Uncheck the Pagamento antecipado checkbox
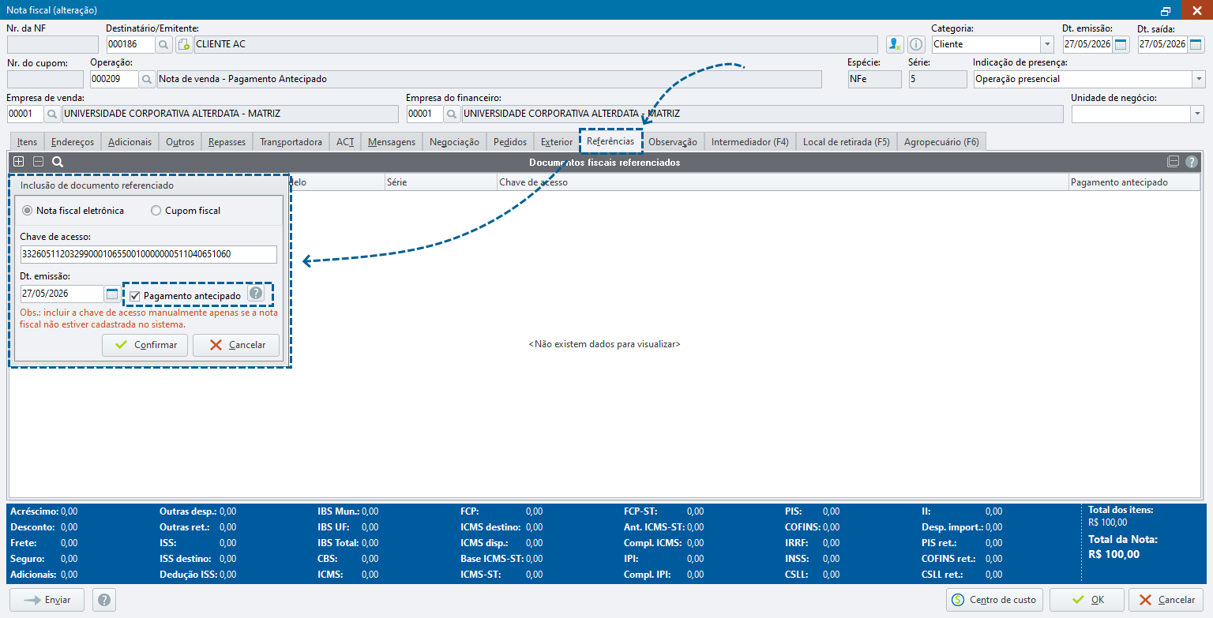 click(135, 296)
